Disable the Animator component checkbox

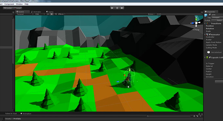[x=210, y=35]
